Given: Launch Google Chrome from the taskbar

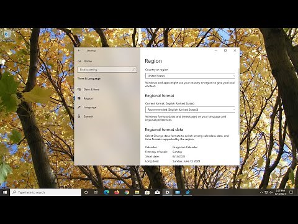Looking at the screenshot, I should tap(127, 192).
